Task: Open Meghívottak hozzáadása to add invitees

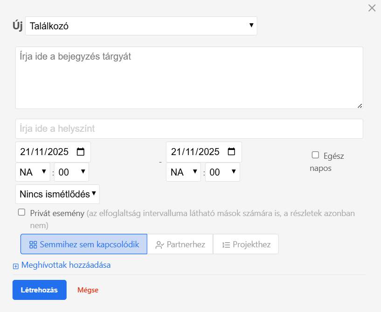Action: [64, 265]
